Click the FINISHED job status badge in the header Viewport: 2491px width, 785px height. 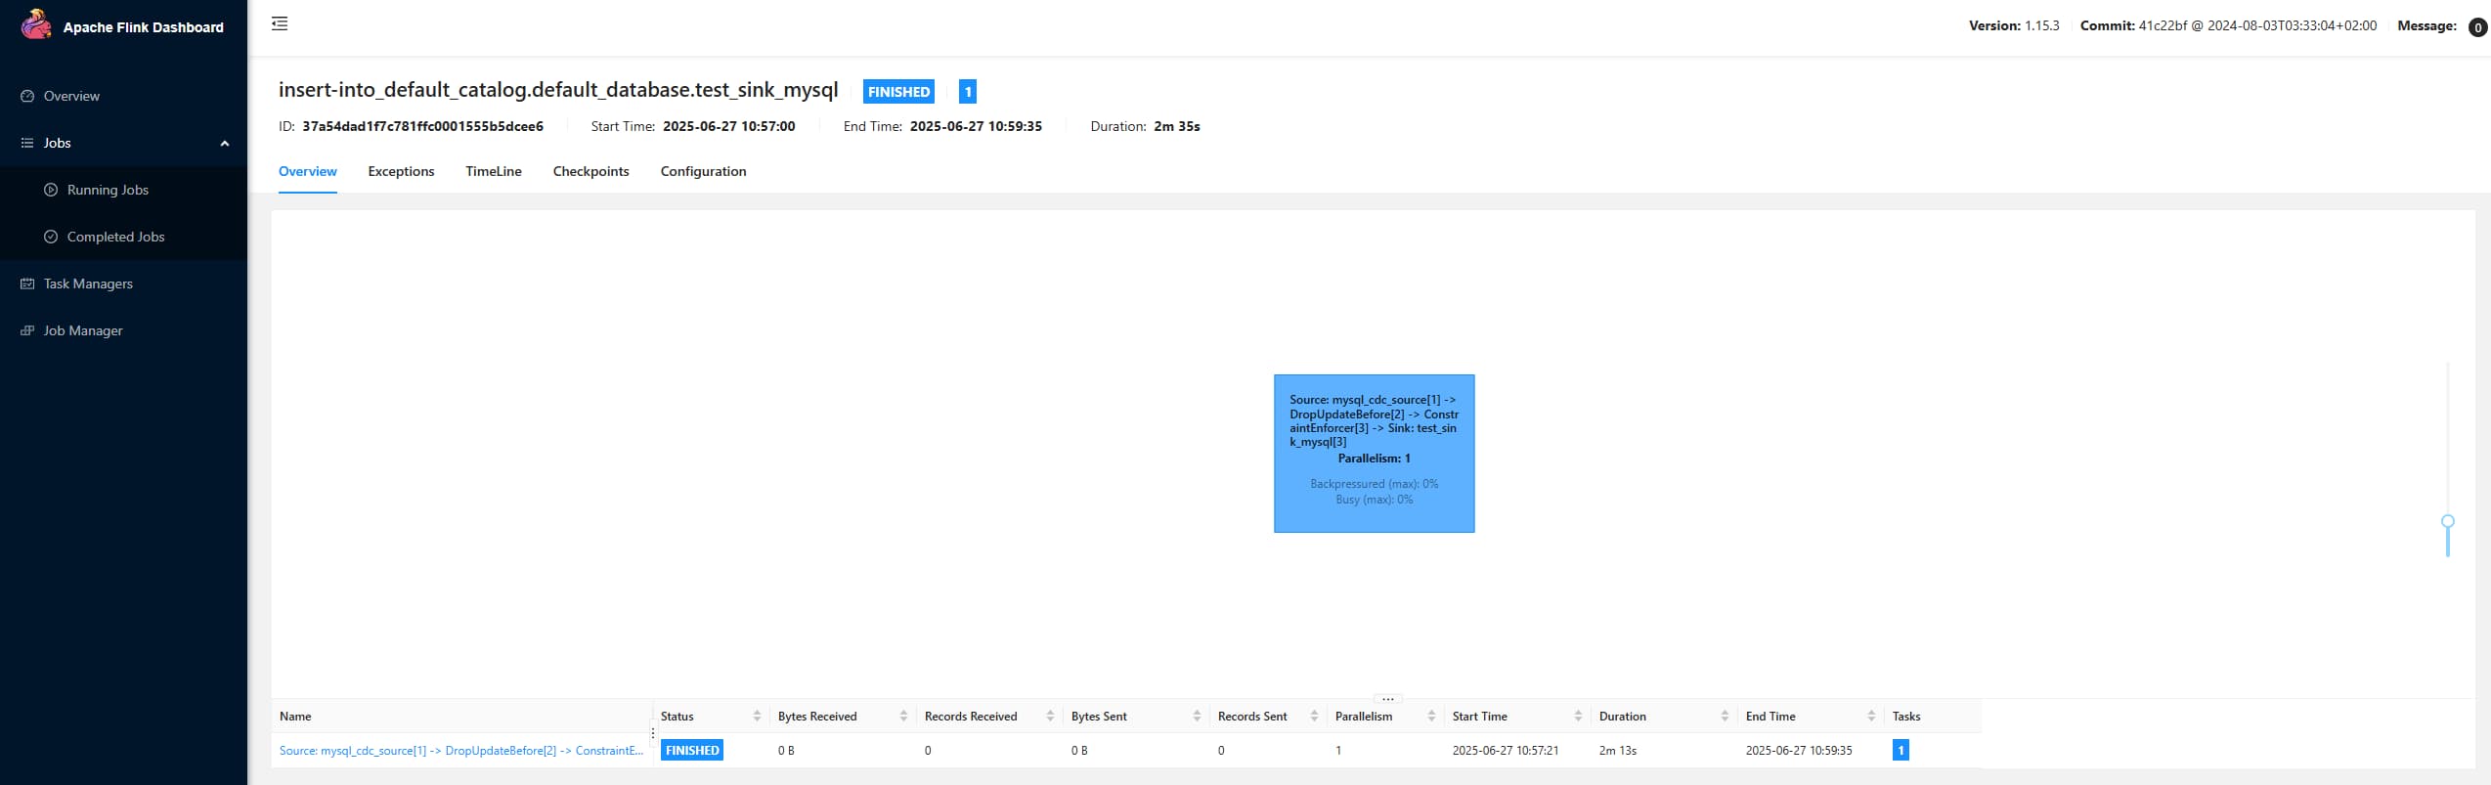coord(898,92)
